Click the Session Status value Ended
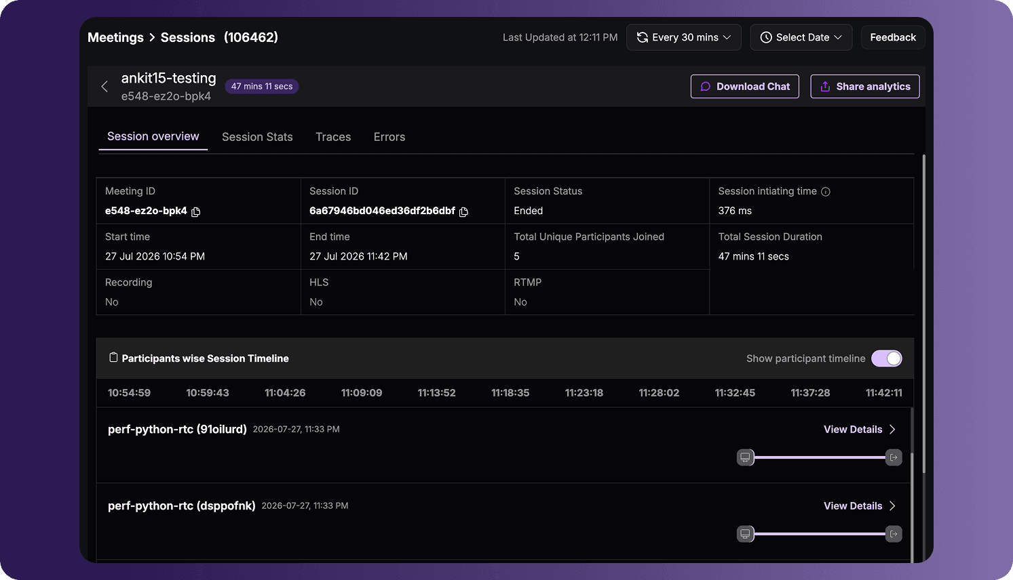This screenshot has height=580, width=1013. click(529, 211)
